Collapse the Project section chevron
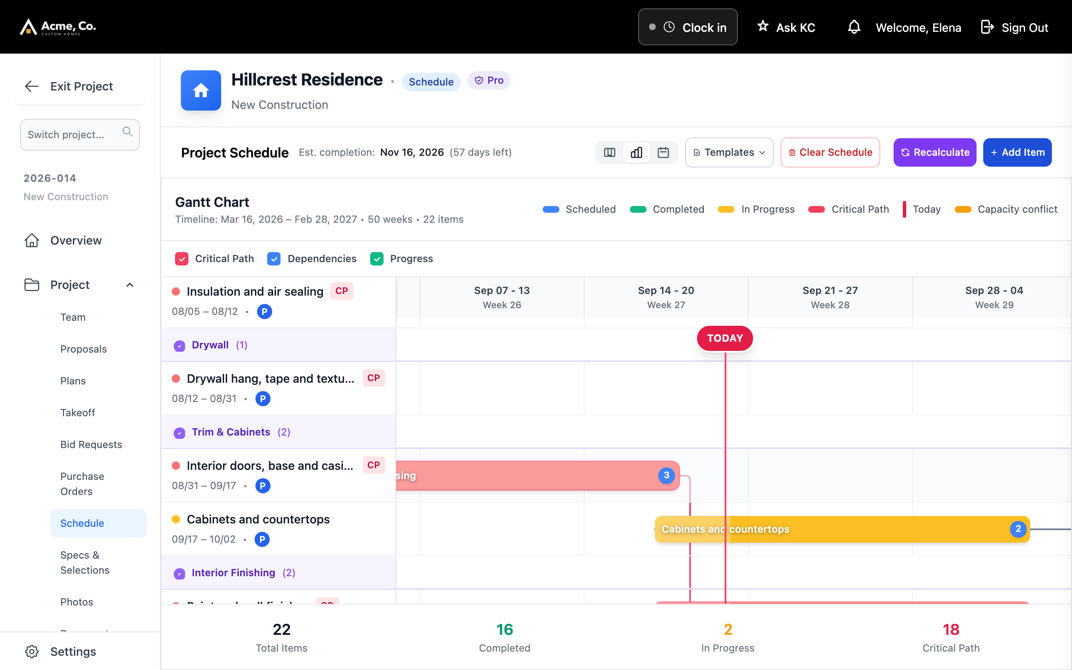 [x=130, y=285]
